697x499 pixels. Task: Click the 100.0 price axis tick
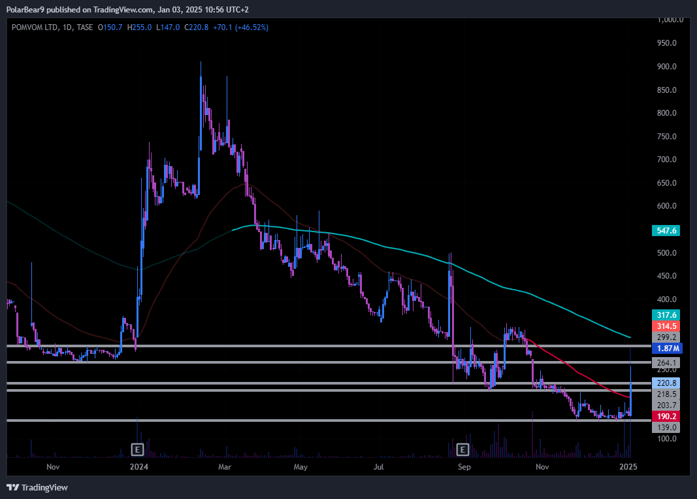(667, 438)
